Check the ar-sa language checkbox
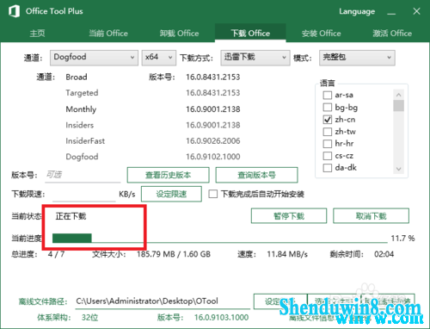430x329 pixels. pos(328,95)
